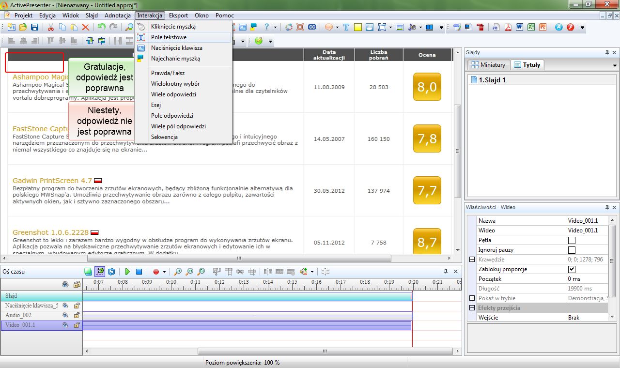Viewport: 620px width, 368px height.
Task: Lock the Audio_002 track
Action: (x=77, y=315)
